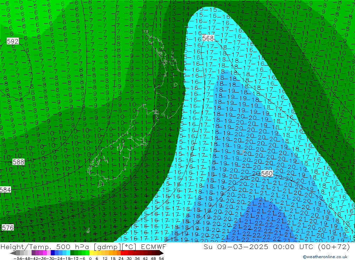
Task: Select the bright red swatch above 24 in legend
Action: (x=122, y=253)
